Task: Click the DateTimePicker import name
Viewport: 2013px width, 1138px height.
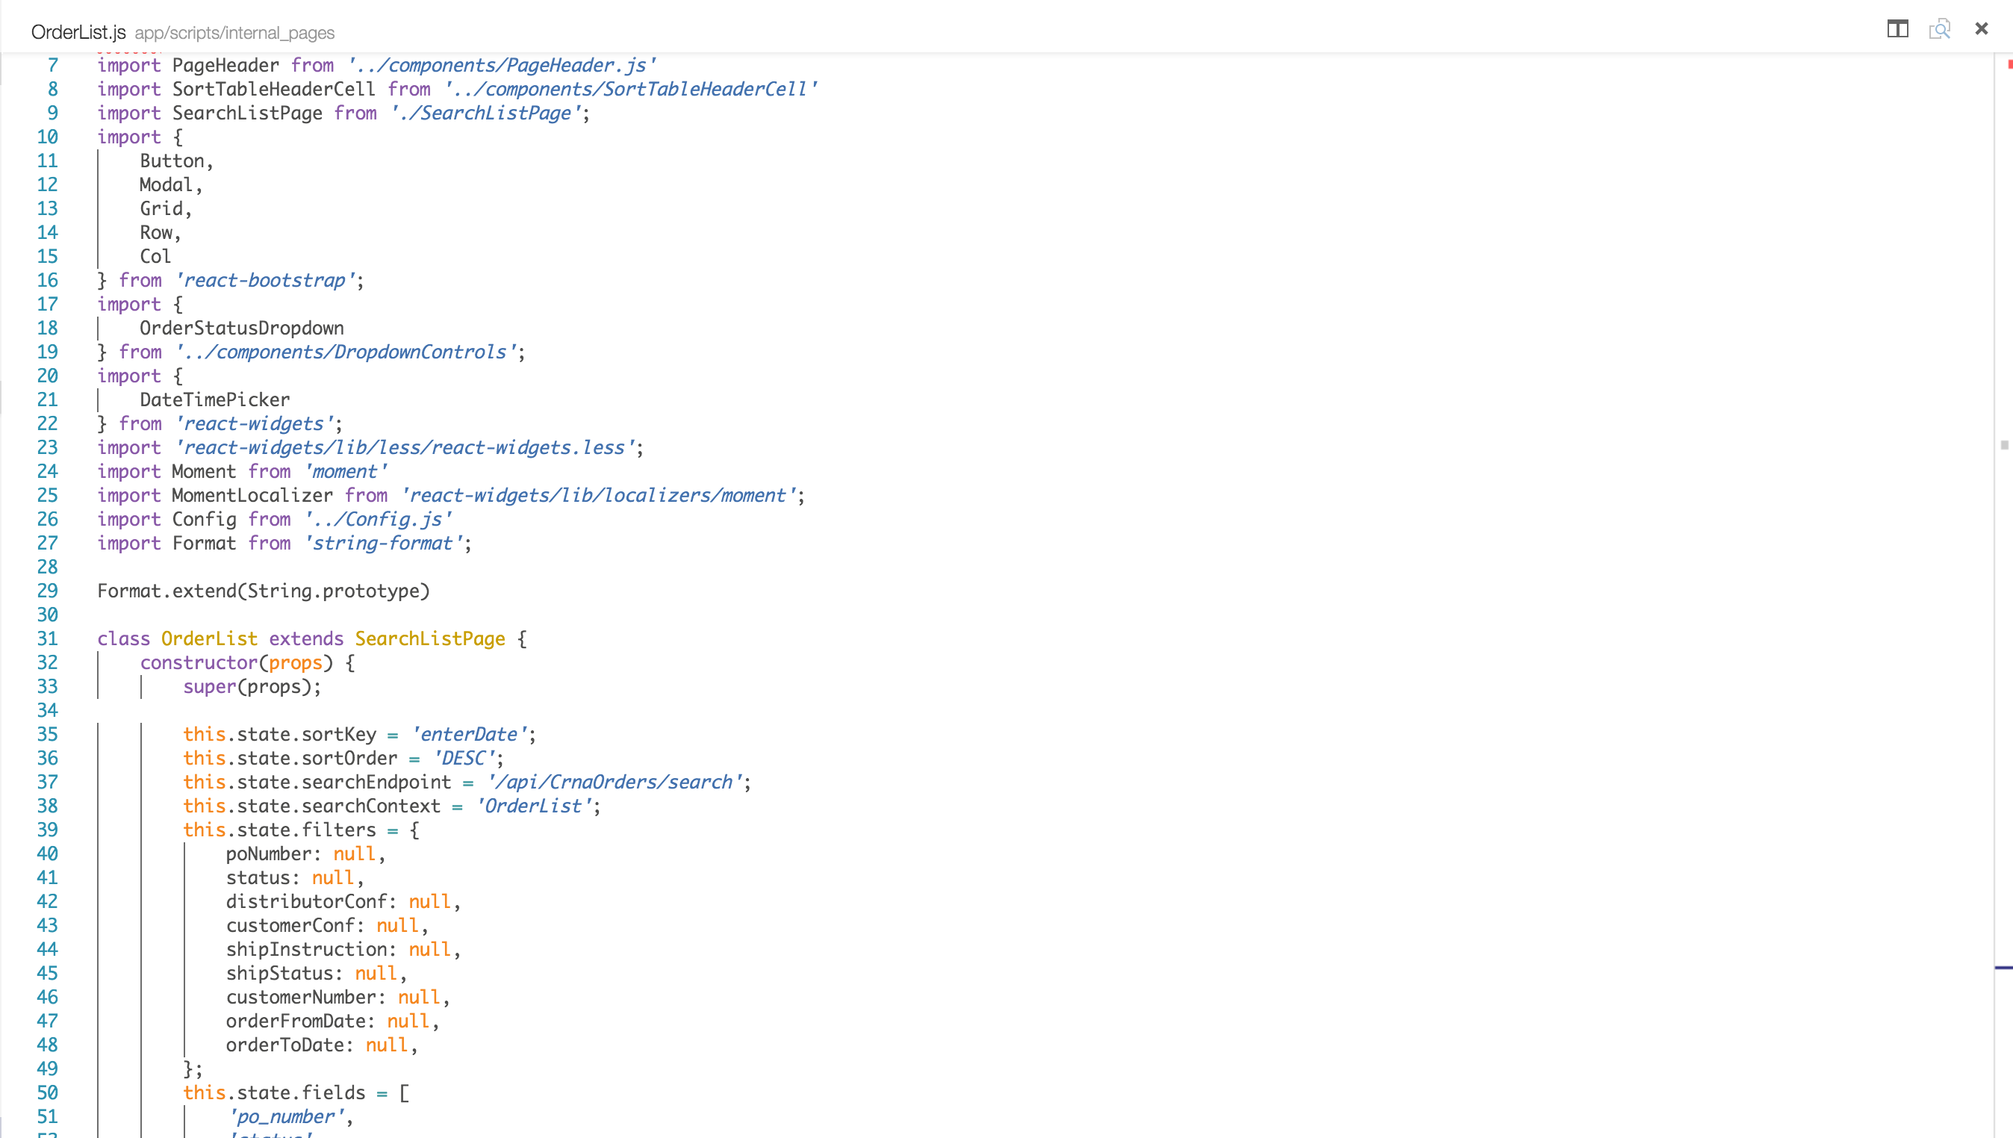Action: pyautogui.click(x=215, y=399)
